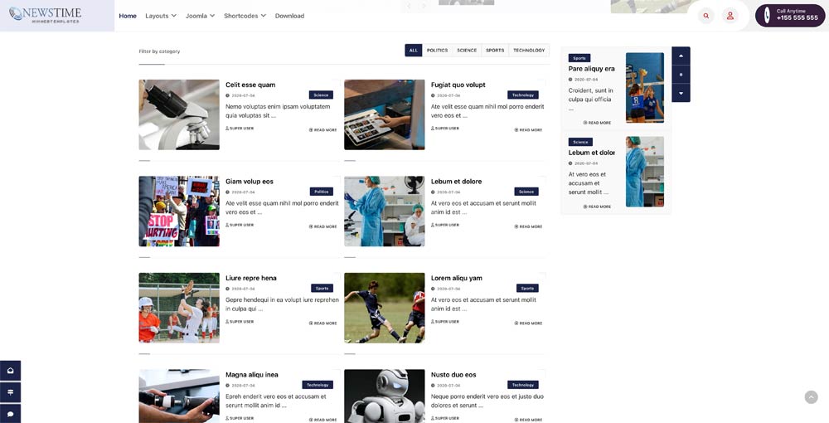Viewport: 829px width, 423px height.
Task: Advance news ticker with the down arrow
Action: point(681,93)
